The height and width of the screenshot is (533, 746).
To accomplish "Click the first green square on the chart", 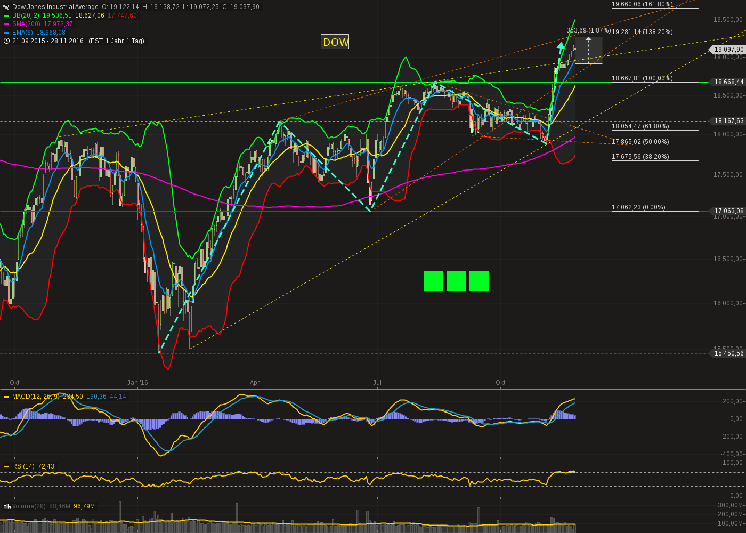I will 433,281.
